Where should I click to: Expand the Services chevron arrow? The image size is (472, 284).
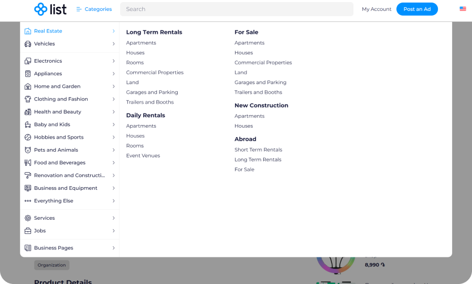pyautogui.click(x=113, y=218)
